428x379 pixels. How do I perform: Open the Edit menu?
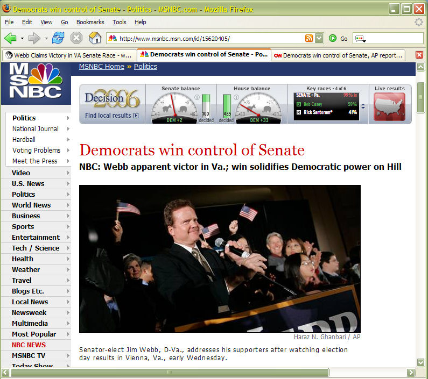tap(27, 22)
